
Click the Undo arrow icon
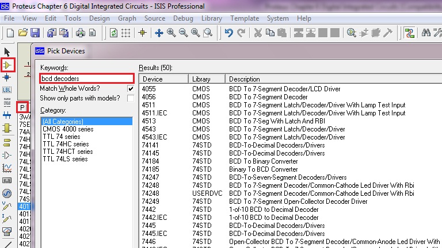(x=228, y=33)
